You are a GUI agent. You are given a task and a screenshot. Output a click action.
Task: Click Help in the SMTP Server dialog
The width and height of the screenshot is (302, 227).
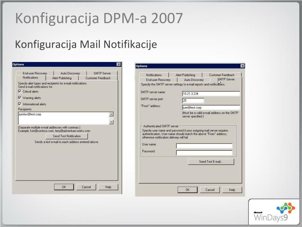(x=232, y=190)
